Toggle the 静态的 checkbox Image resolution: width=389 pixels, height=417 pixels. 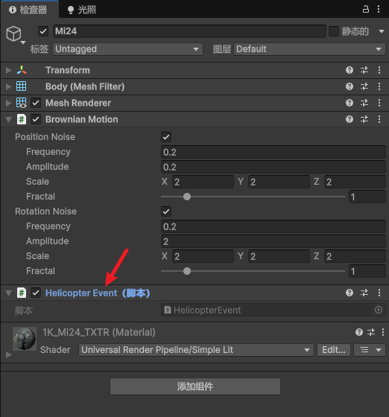tap(334, 31)
